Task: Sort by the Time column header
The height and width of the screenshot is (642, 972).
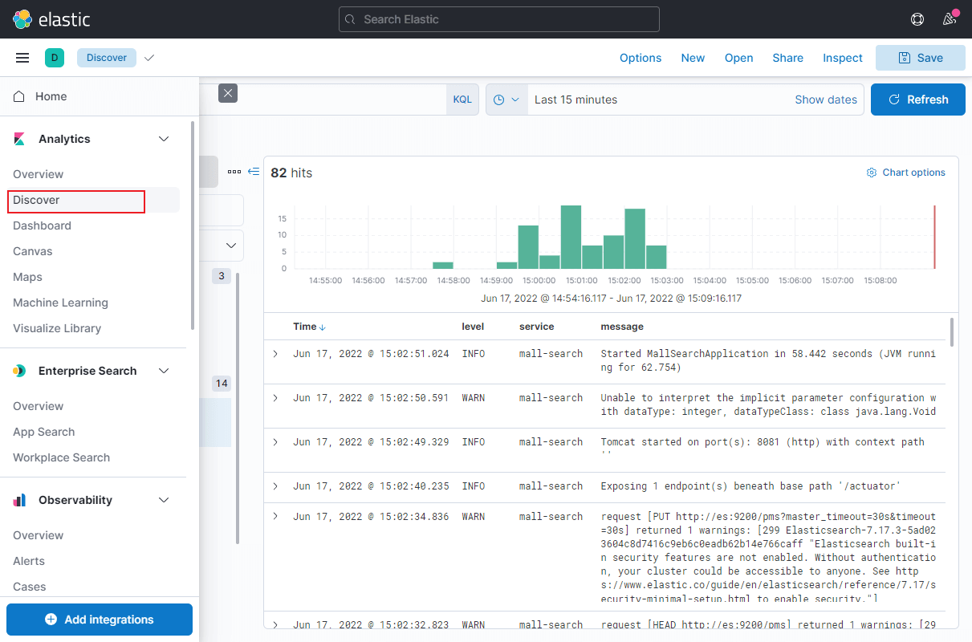Action: pos(309,327)
